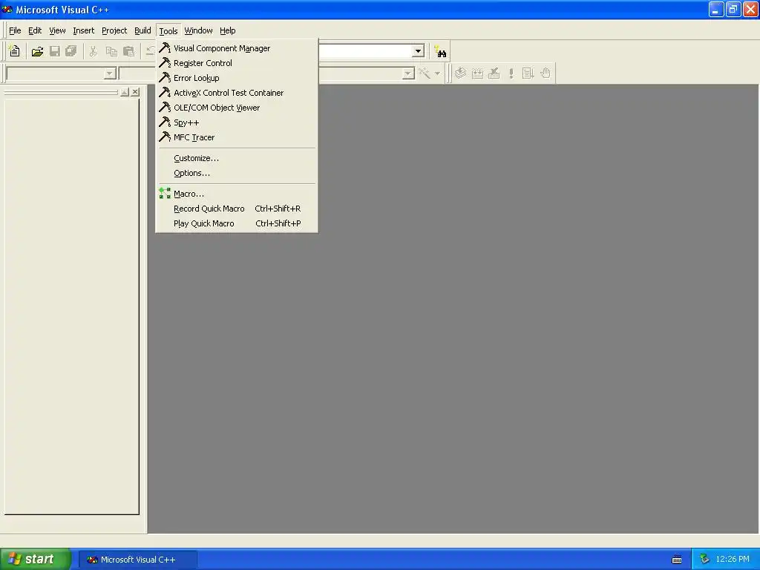Open the Options... dialog
The image size is (760, 570).
tap(237, 173)
